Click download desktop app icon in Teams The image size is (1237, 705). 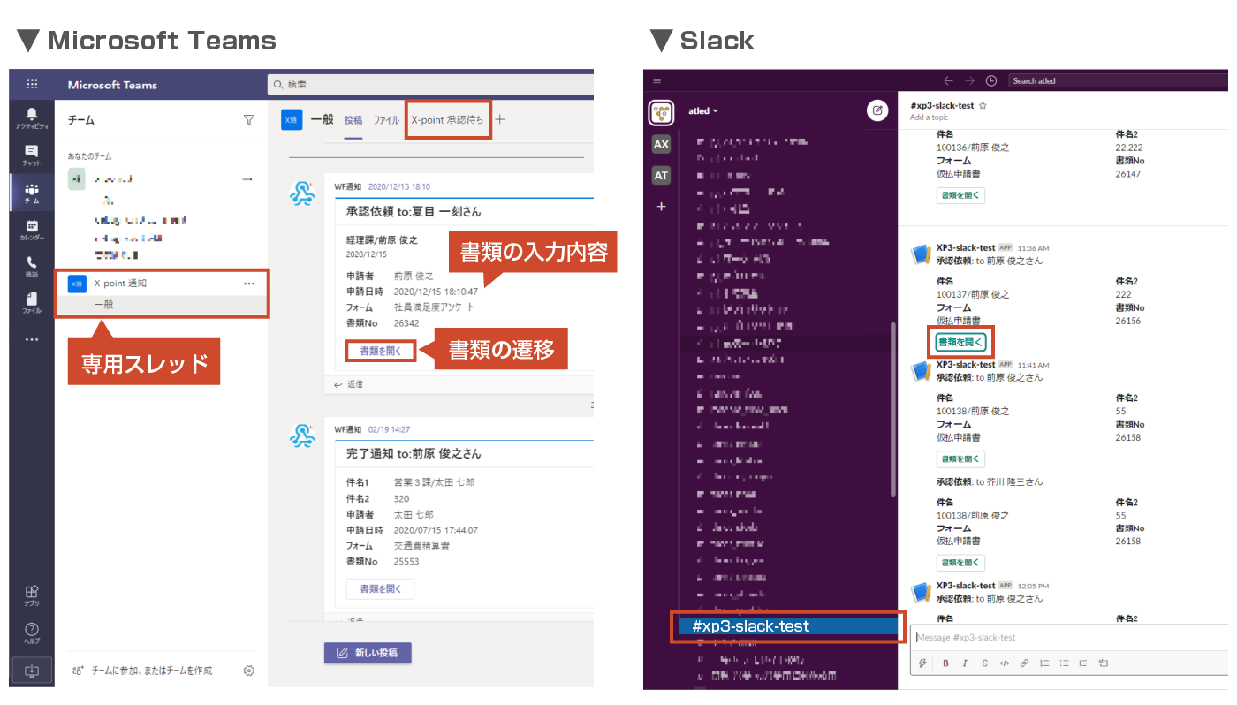pos(32,671)
